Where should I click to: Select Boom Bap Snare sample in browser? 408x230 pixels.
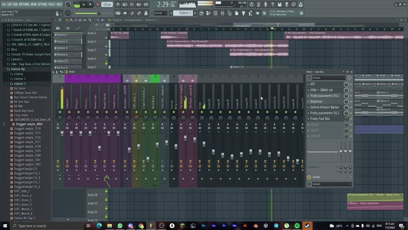pos(24,111)
